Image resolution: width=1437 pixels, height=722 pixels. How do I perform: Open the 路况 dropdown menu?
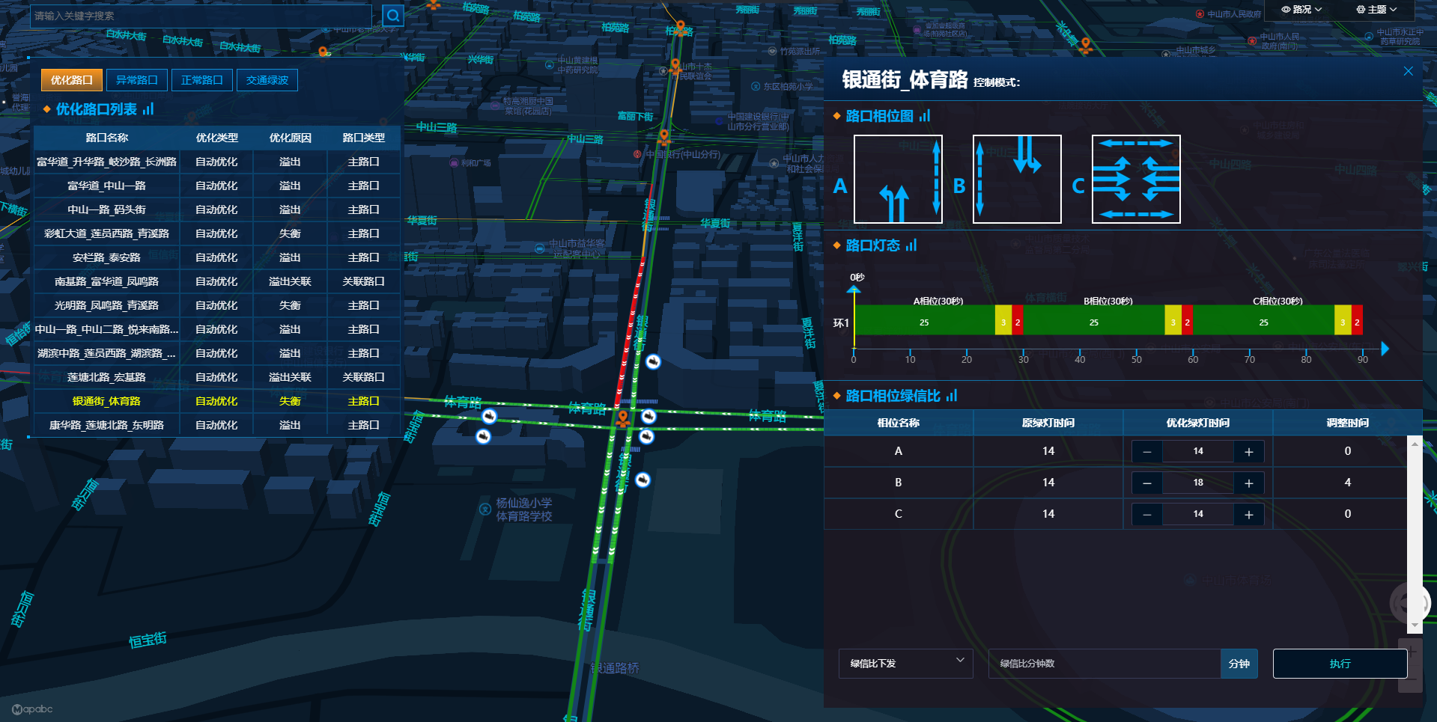pos(1301,10)
